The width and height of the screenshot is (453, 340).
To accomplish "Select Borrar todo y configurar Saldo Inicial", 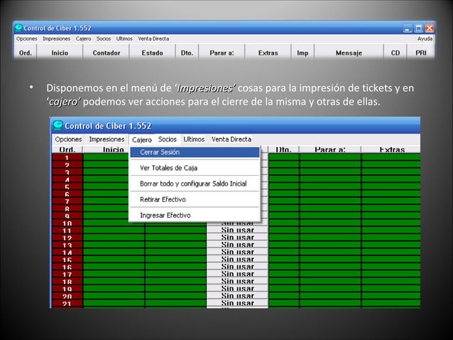I will [195, 184].
